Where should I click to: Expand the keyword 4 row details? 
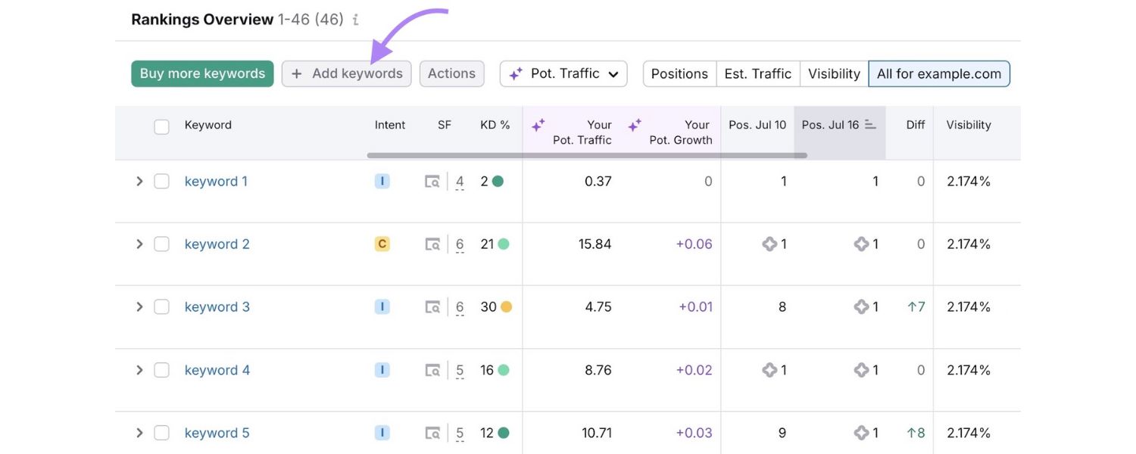(139, 369)
